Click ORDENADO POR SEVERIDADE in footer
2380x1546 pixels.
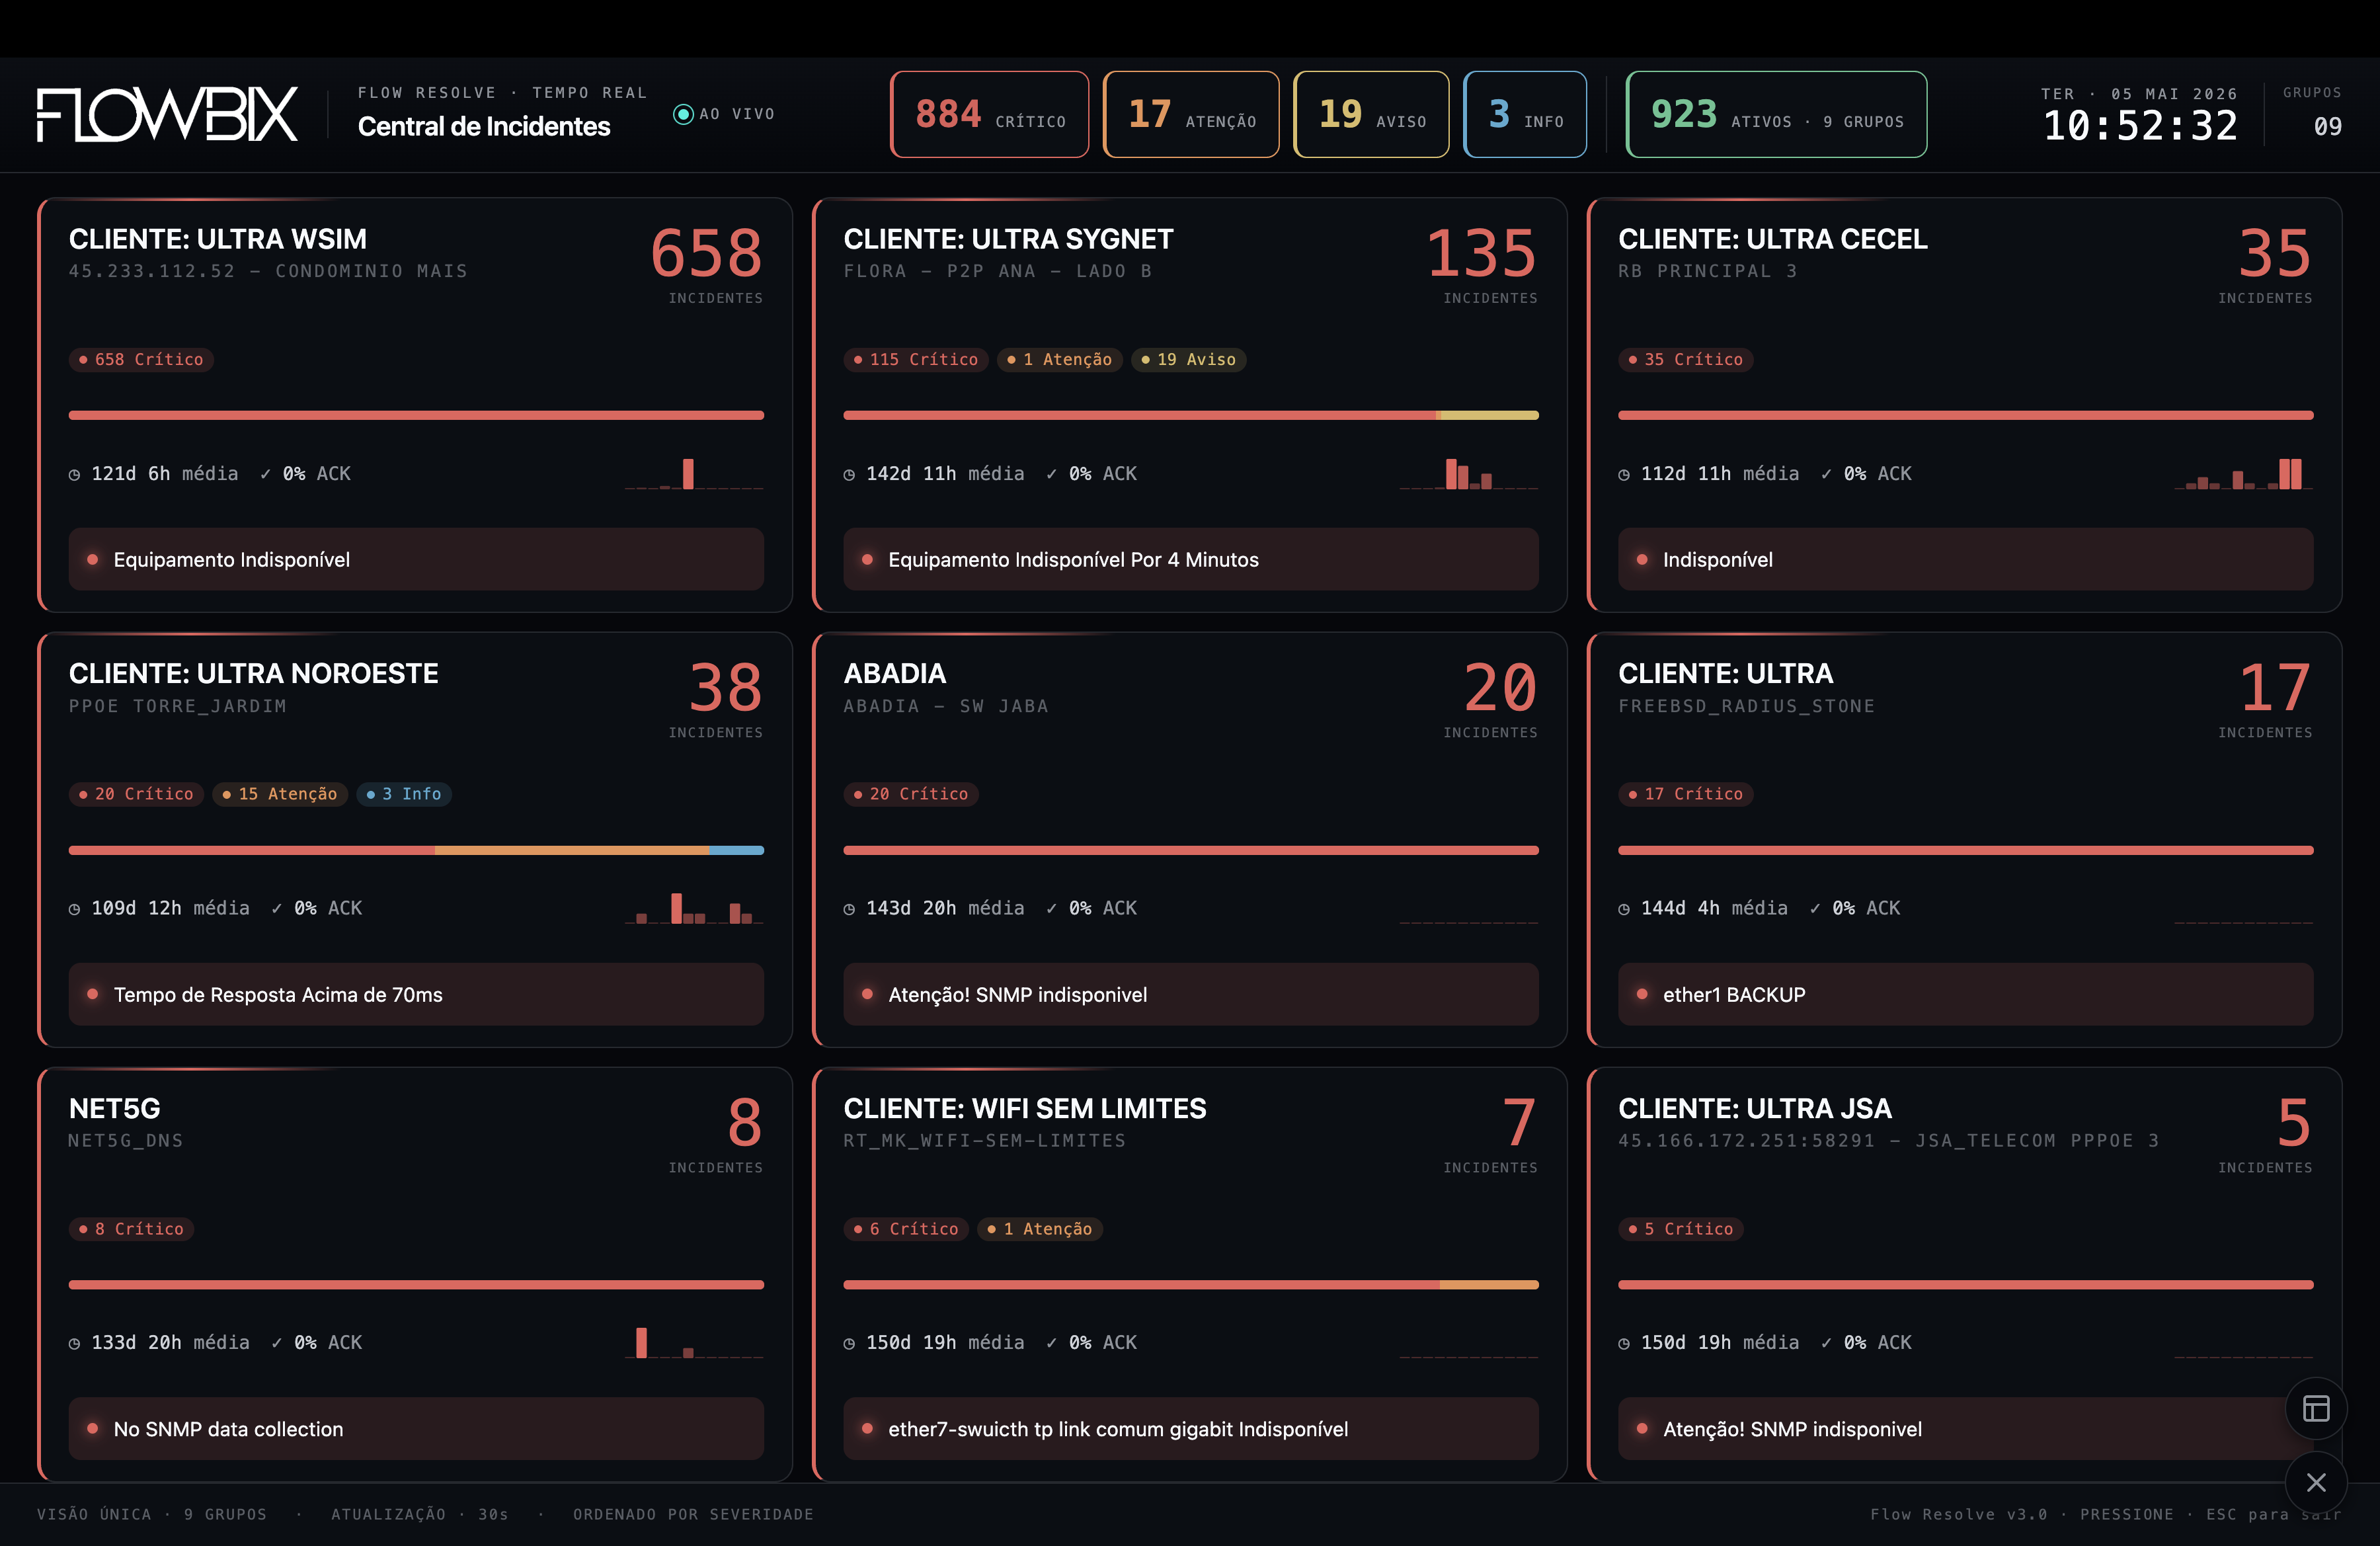coord(693,1514)
